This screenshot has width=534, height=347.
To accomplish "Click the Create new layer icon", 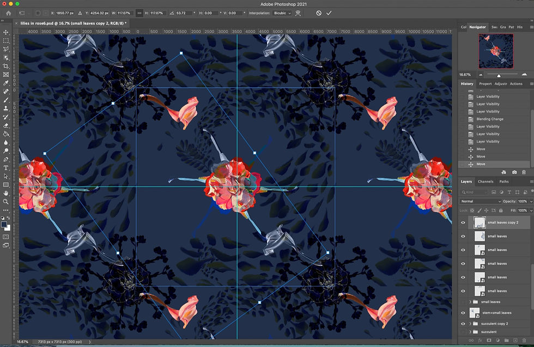I will pos(515,340).
